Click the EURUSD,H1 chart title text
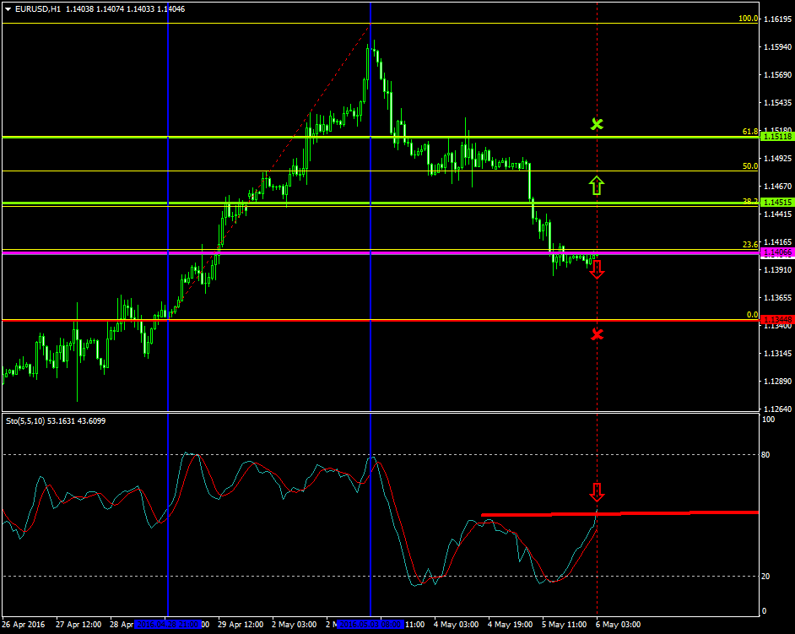Image resolution: width=795 pixels, height=634 pixels. pyautogui.click(x=38, y=9)
